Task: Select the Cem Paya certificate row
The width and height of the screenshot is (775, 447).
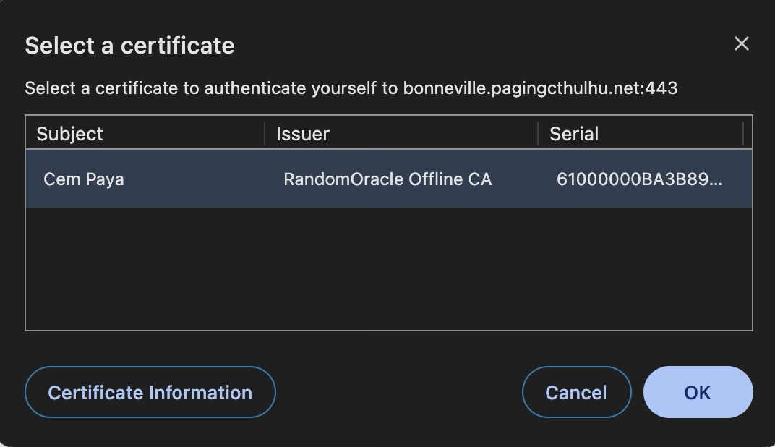Action: [x=84, y=179]
